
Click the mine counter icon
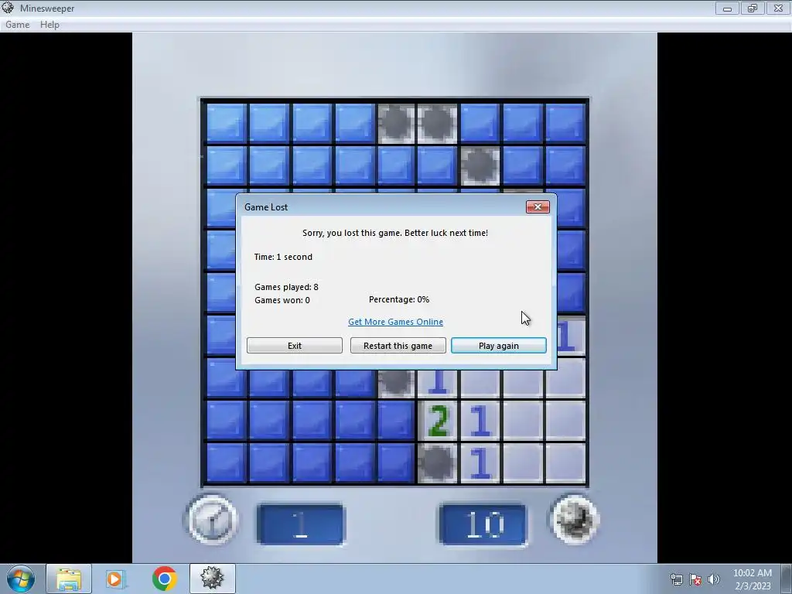tap(575, 520)
